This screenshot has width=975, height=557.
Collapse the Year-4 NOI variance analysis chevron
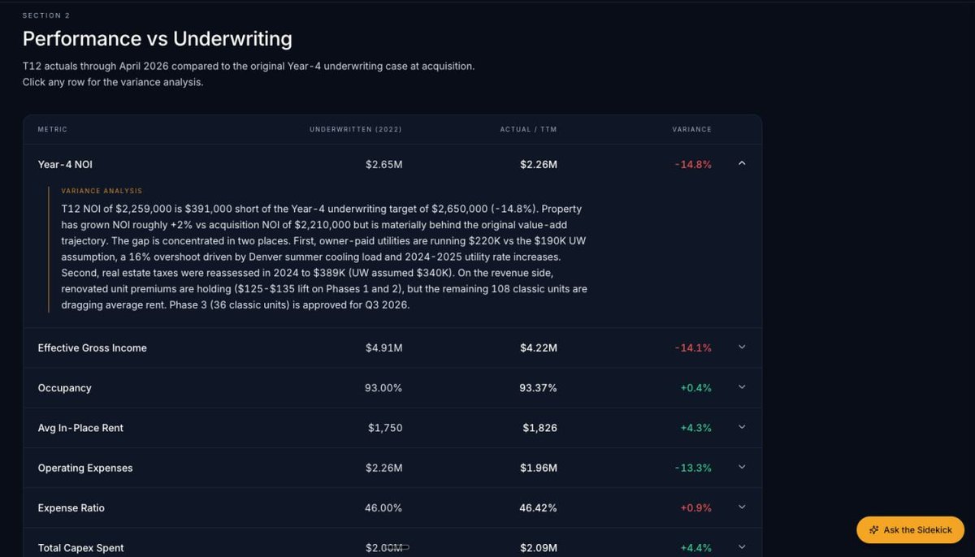point(742,164)
